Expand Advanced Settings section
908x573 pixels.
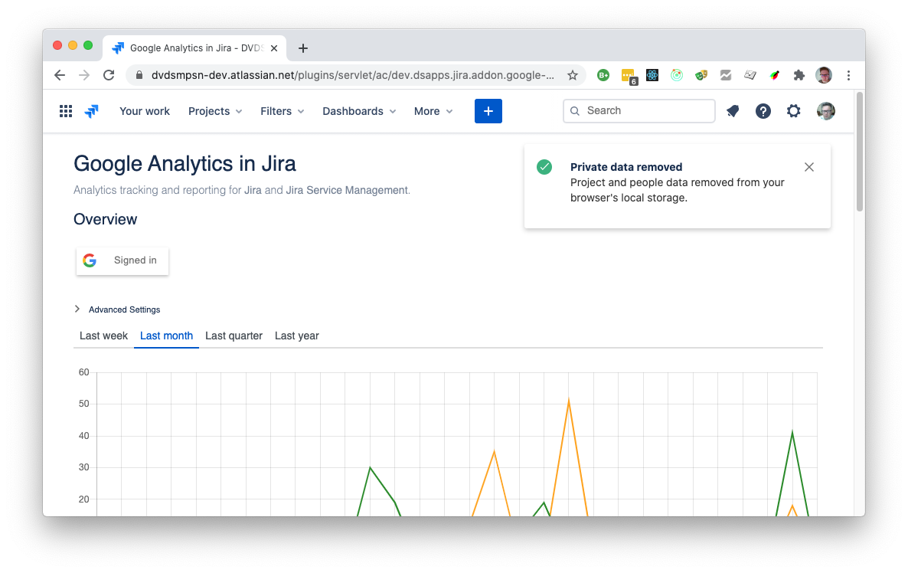point(117,309)
